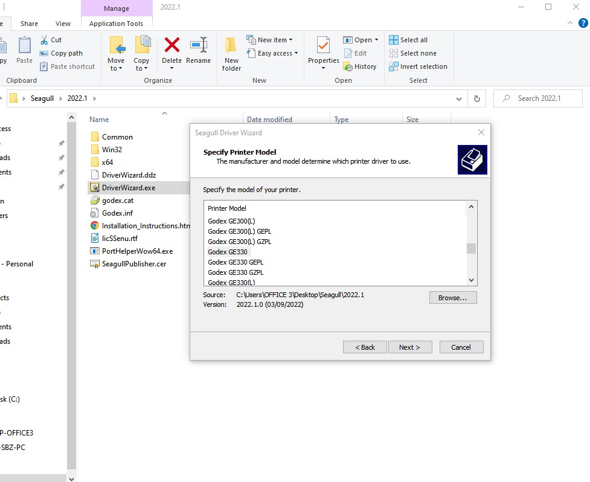Click the Next button in wizard
Viewport: 590px width, 482px height.
[x=410, y=347]
